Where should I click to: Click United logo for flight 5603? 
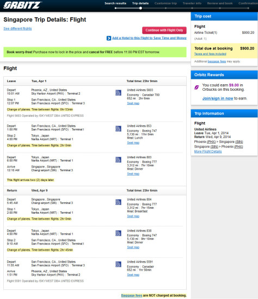pyautogui.click(x=119, y=92)
